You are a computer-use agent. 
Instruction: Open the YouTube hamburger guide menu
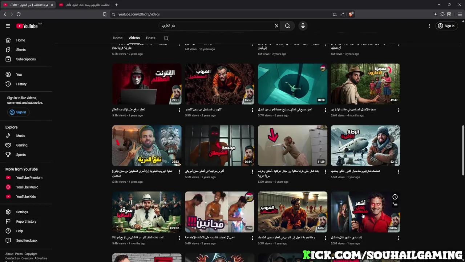8,26
